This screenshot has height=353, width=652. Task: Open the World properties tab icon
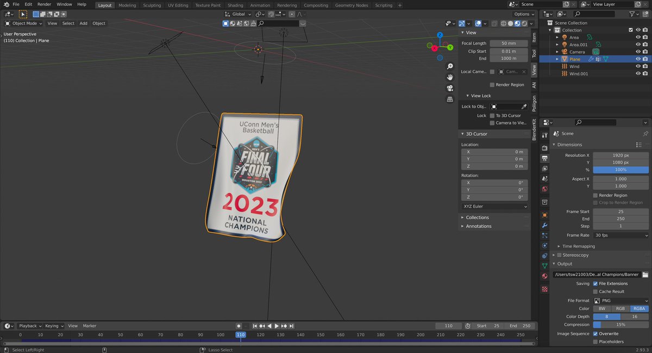coord(544,189)
